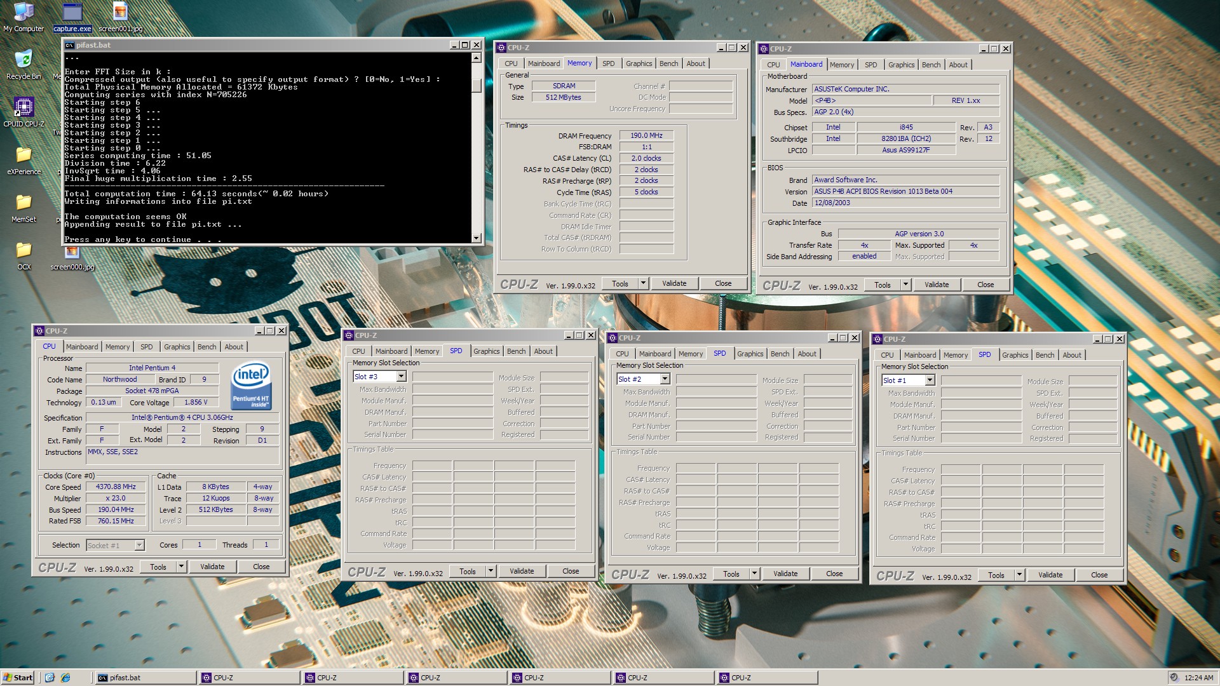This screenshot has height=686, width=1220.
Task: Open the Recycle Bin icon
Action: (24, 65)
